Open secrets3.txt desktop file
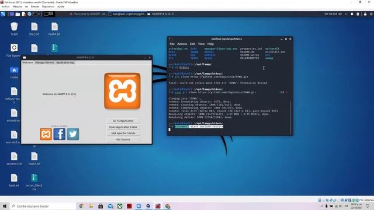The height and width of the screenshot is (210, 374). (14, 159)
